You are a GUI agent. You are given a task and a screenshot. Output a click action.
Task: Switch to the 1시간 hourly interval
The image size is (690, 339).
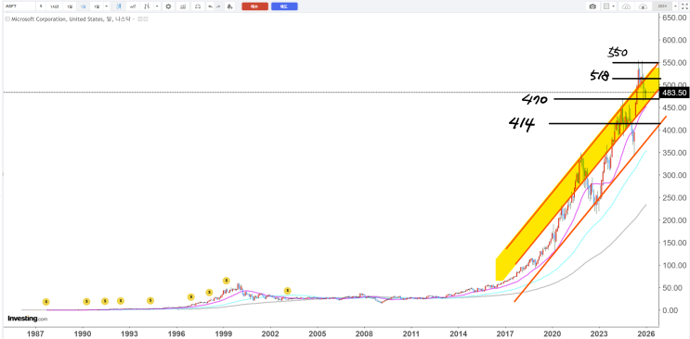point(55,6)
